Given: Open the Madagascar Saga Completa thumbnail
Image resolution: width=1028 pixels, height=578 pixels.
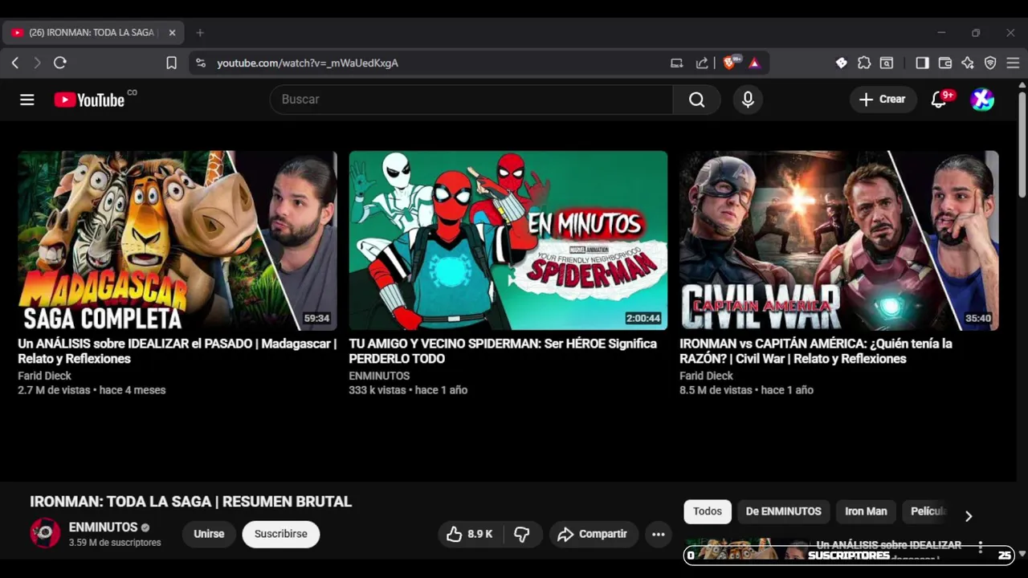Looking at the screenshot, I should point(177,241).
